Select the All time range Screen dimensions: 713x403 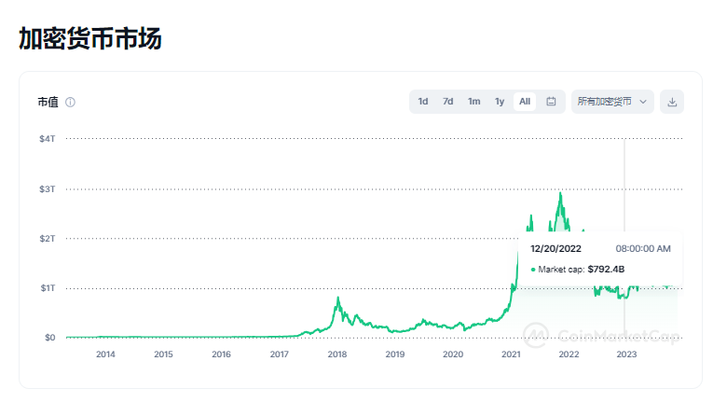coord(525,102)
